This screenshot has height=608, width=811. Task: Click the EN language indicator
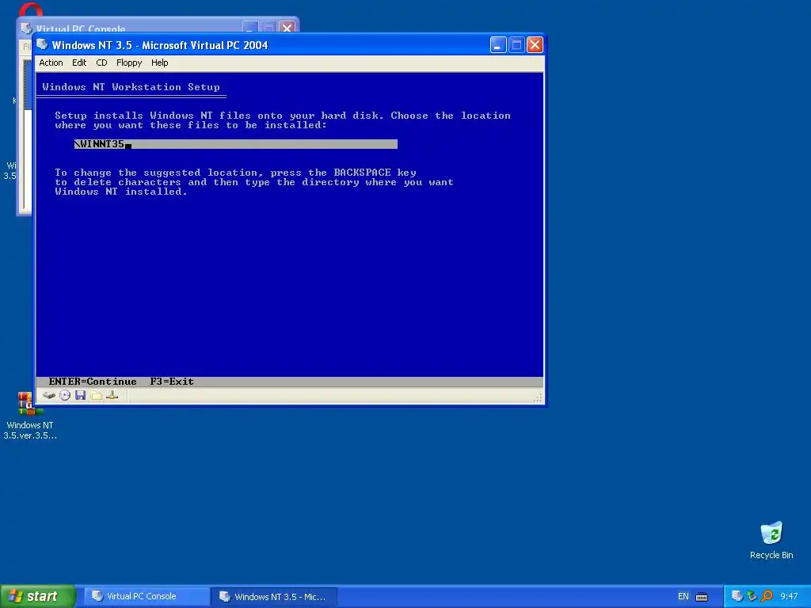point(683,596)
